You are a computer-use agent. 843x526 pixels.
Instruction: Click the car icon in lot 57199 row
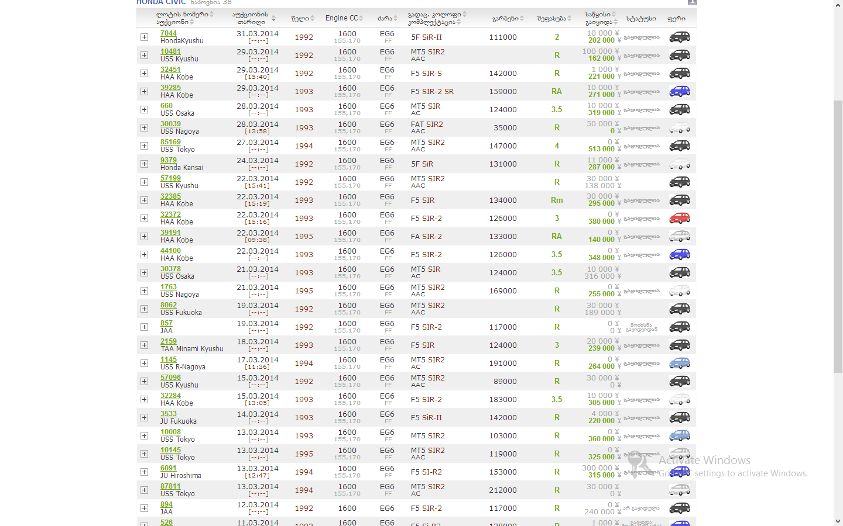[680, 182]
